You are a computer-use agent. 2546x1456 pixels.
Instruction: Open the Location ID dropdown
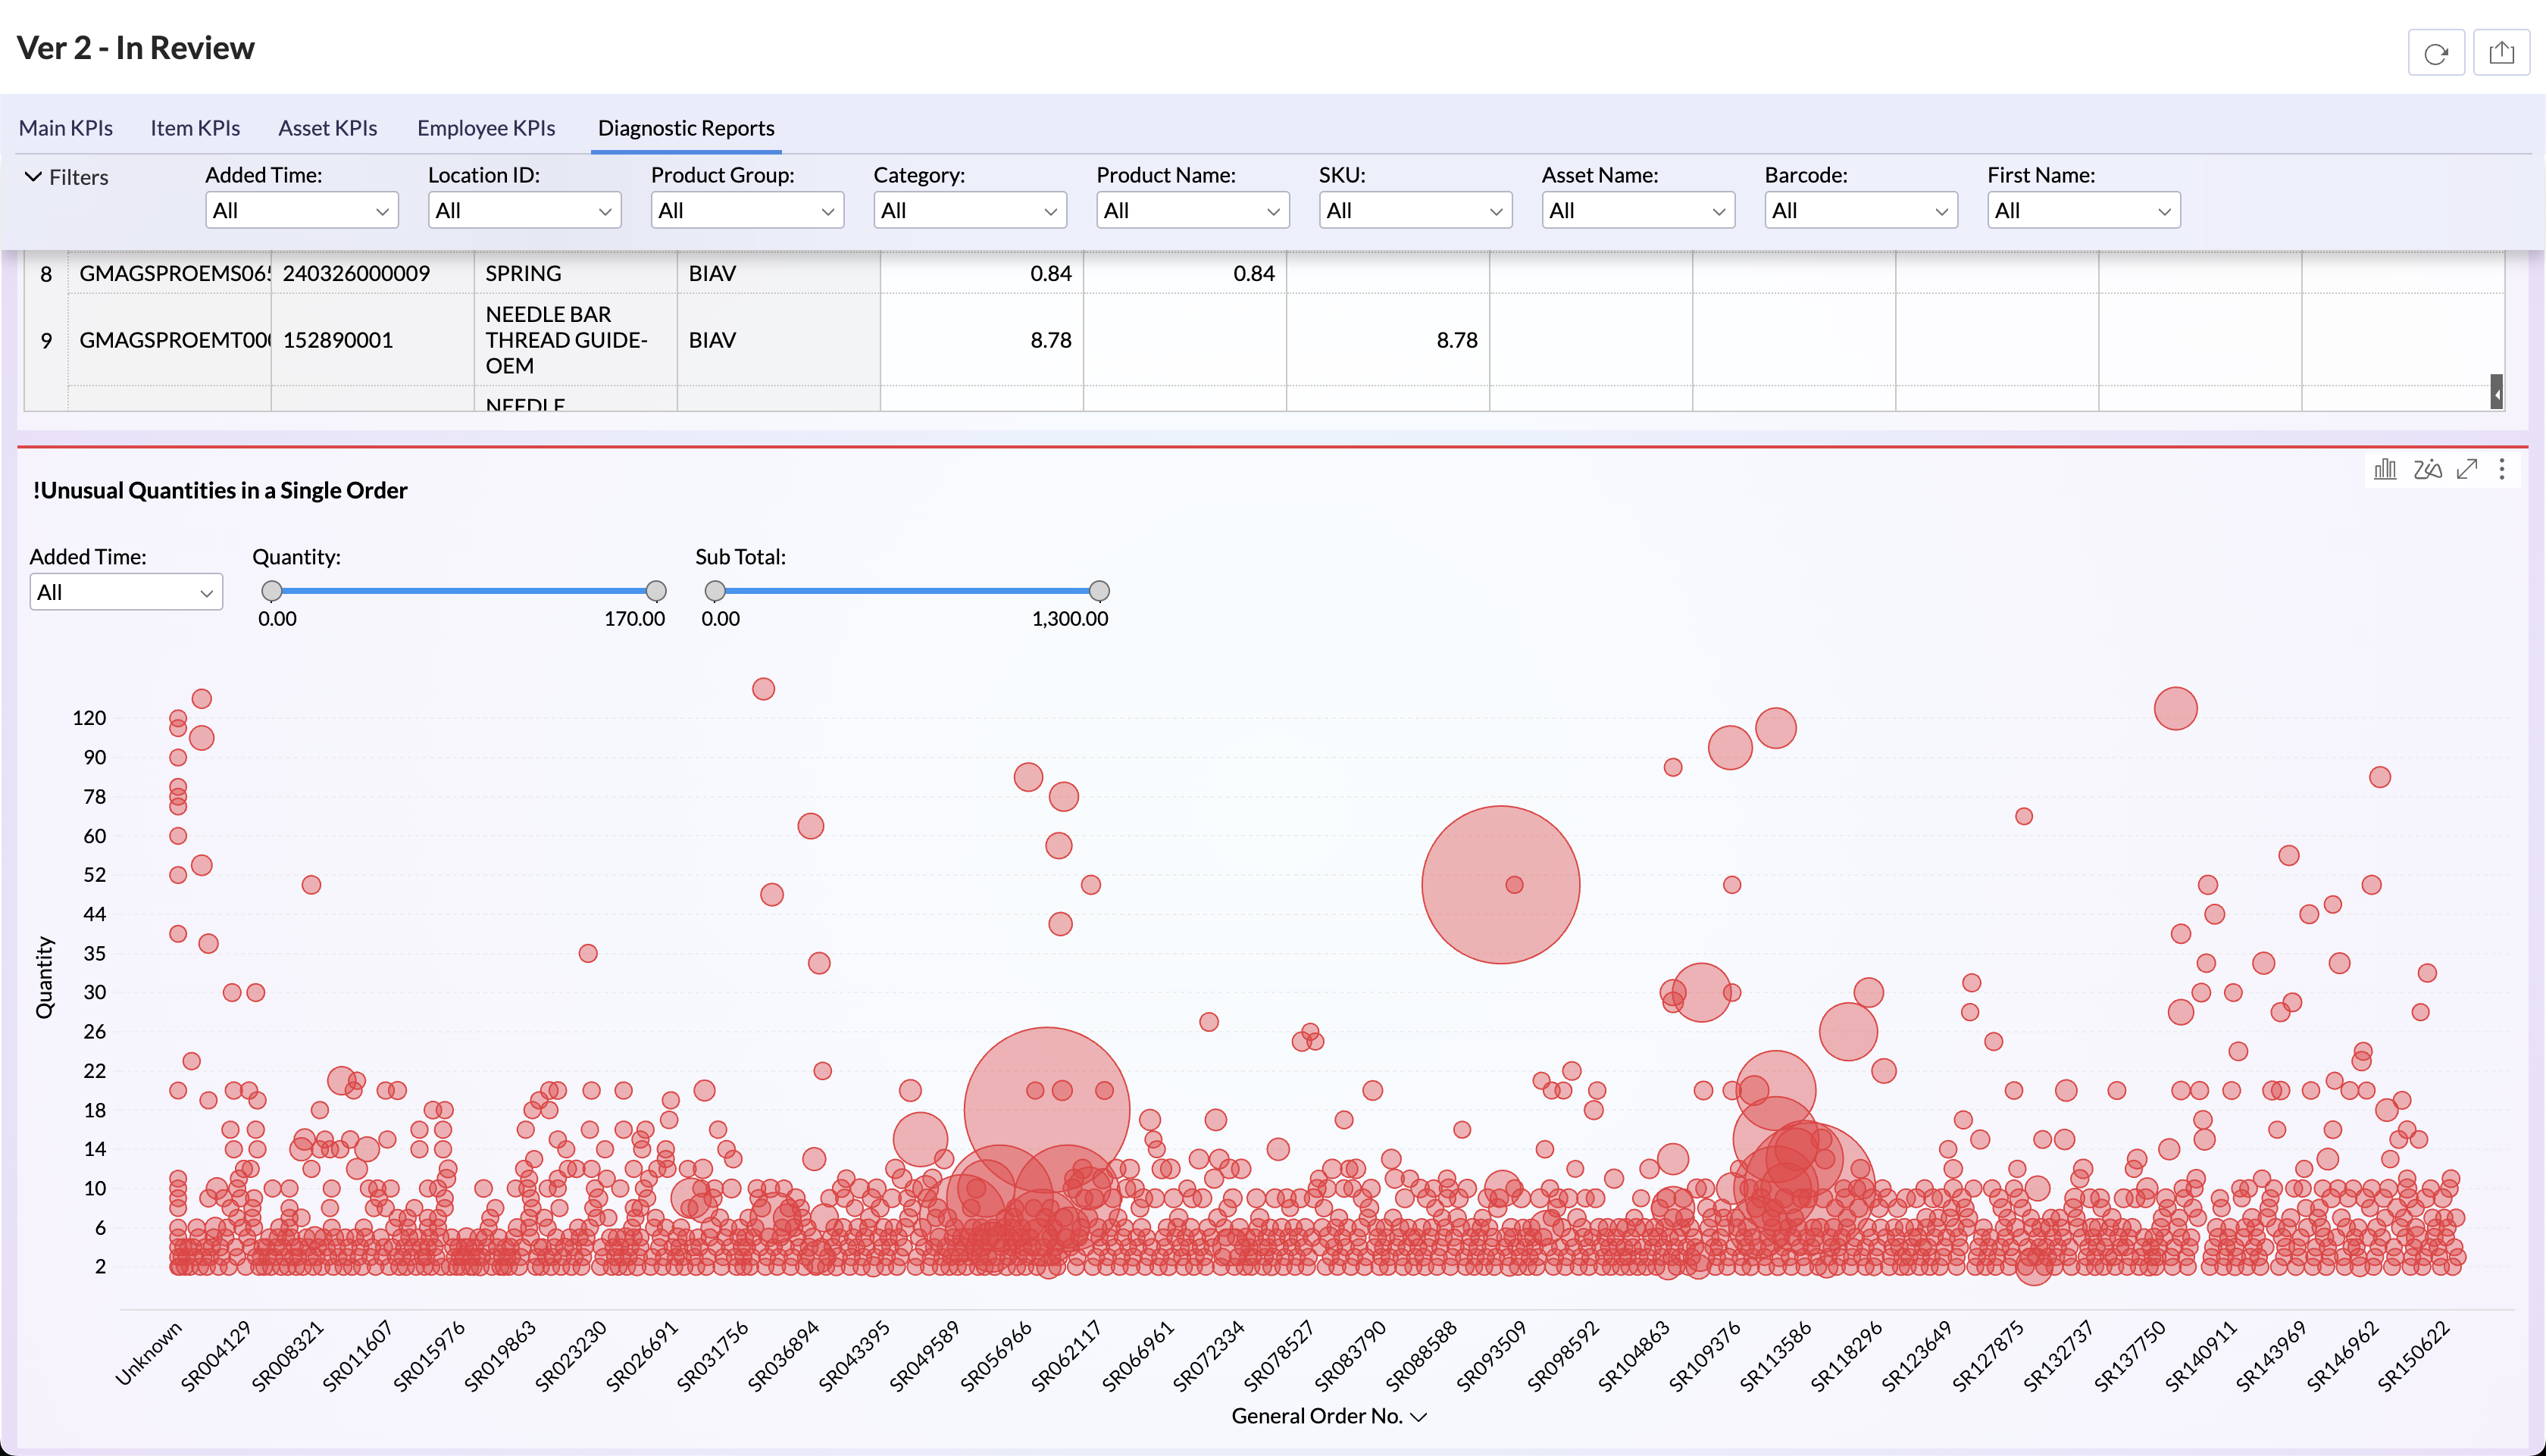pyautogui.click(x=524, y=211)
